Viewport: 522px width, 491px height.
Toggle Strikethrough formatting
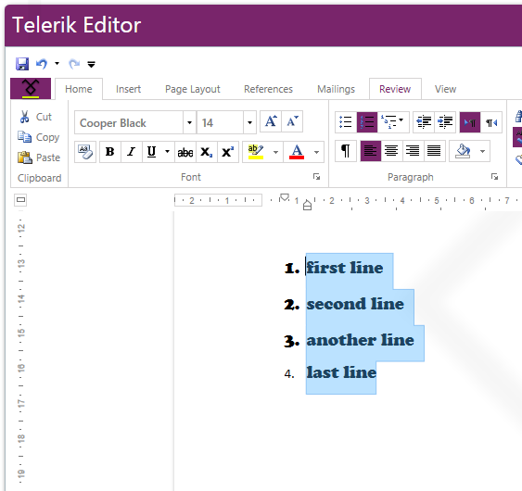(x=185, y=152)
